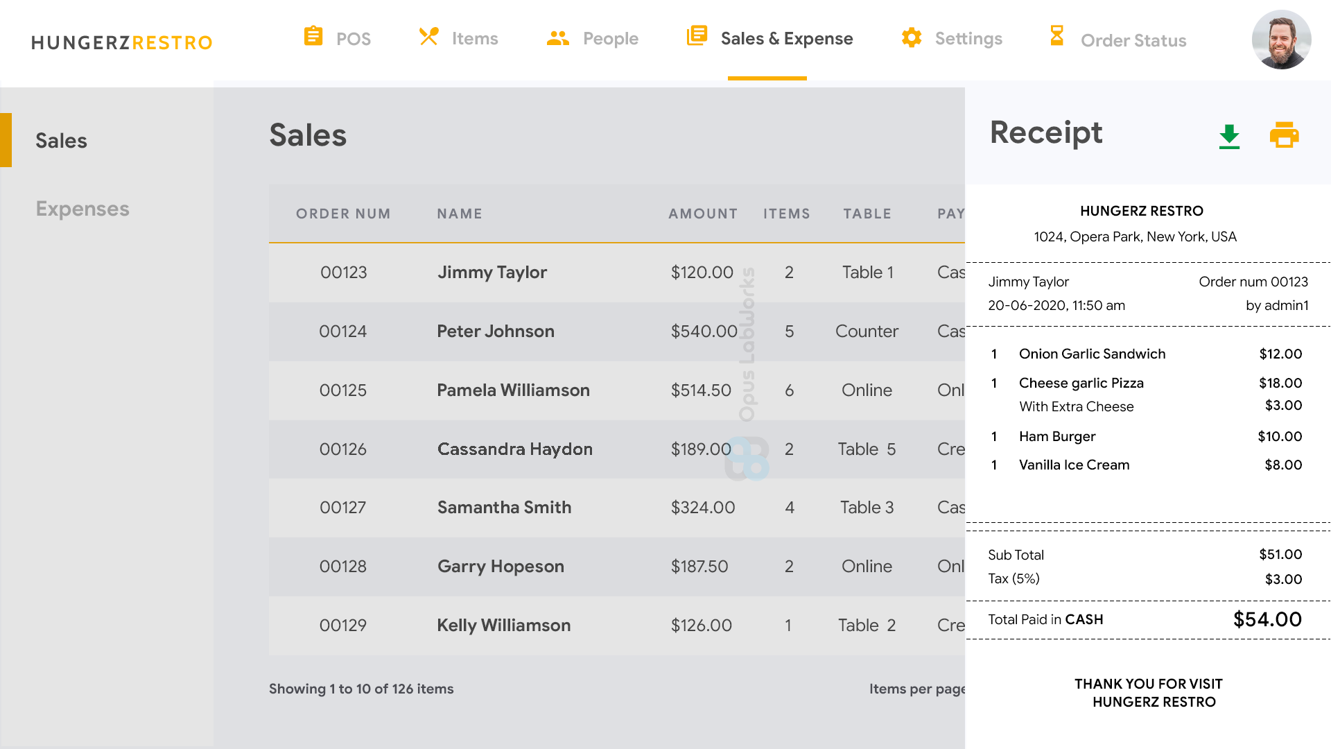Select the Sales sidebar section
This screenshot has width=1331, height=749.
pos(61,141)
